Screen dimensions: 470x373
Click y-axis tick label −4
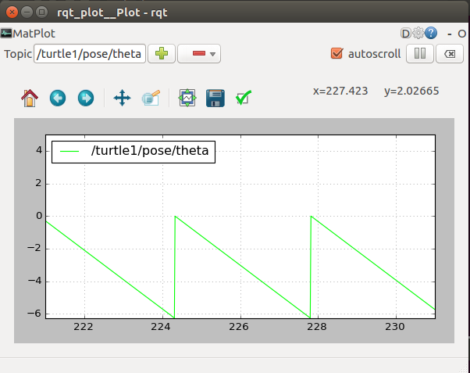34,281
